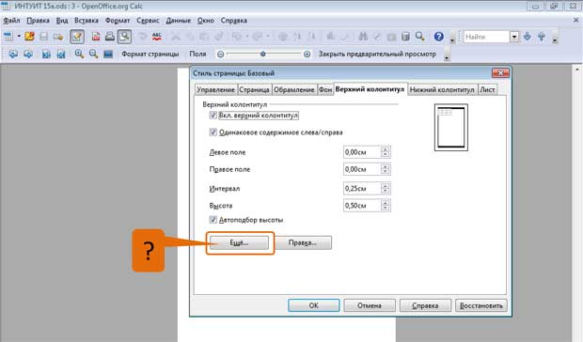The width and height of the screenshot is (583, 342).
Task: Click Find Previous up arrow icon
Action: point(541,37)
